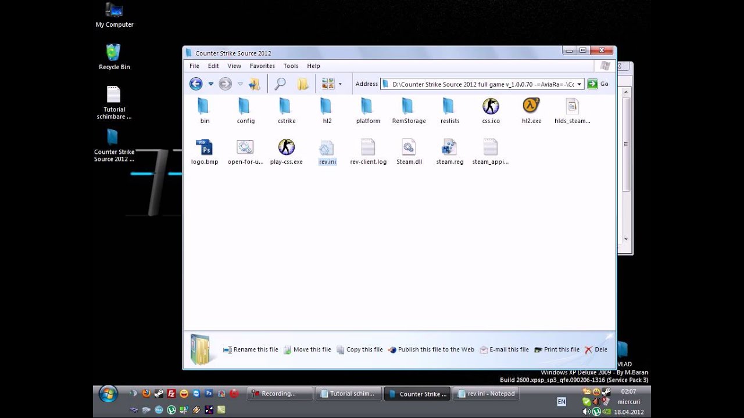This screenshot has width=744, height=418.
Task: Select the rev.ini file
Action: 327,152
